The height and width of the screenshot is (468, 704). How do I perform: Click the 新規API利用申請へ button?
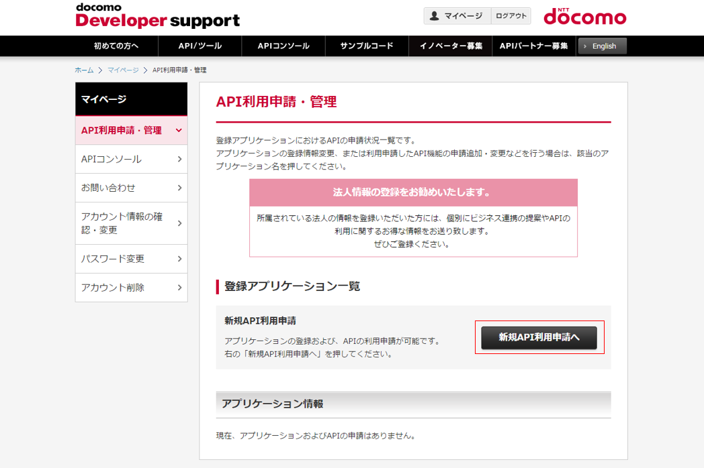point(539,337)
